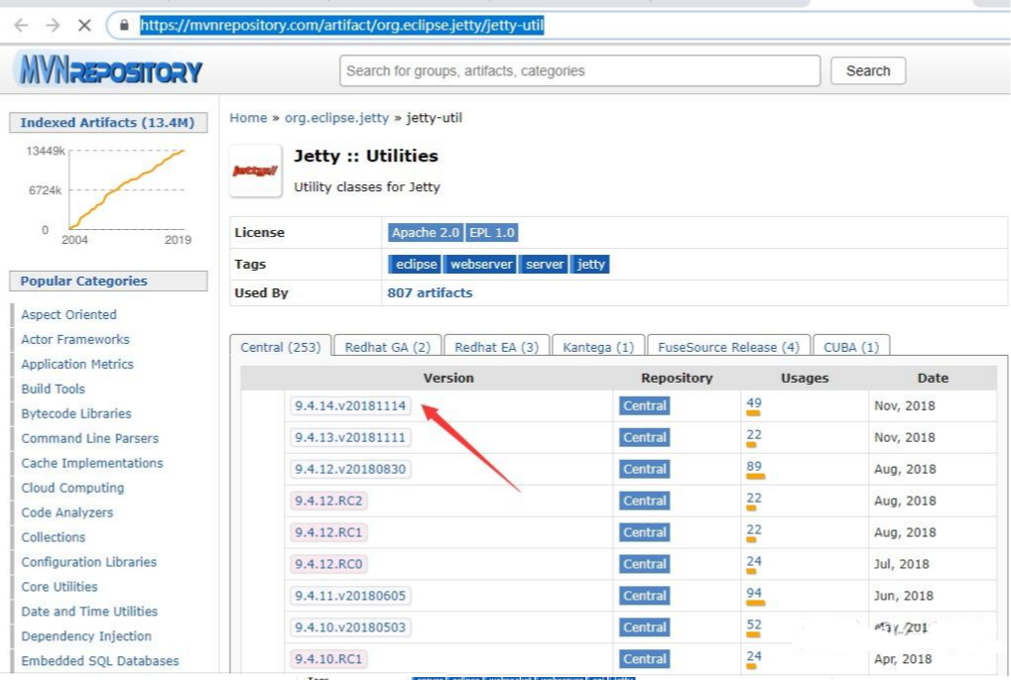Click inside the search input field

click(580, 70)
